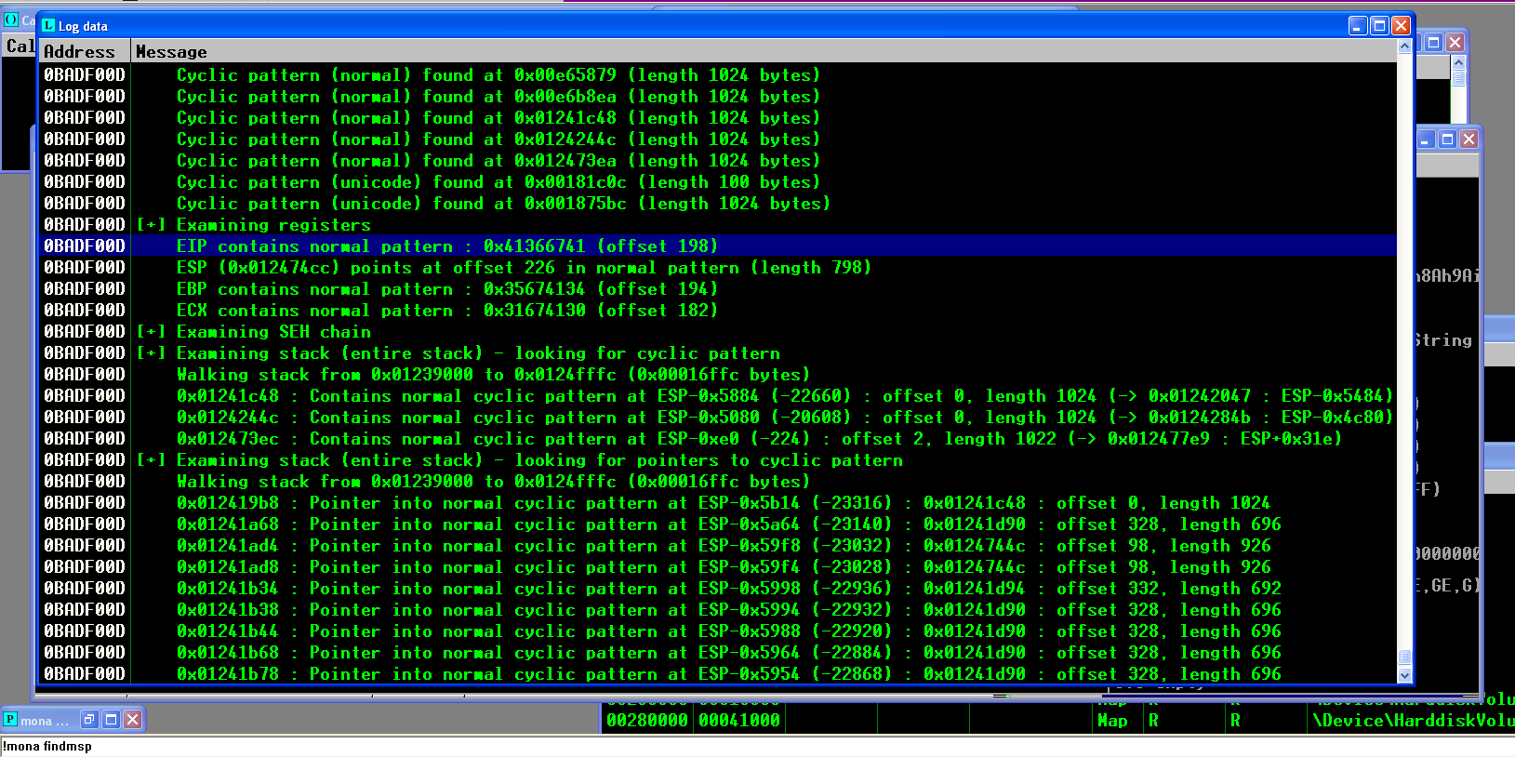
Task: Minimize the Log data window
Action: coord(1358,26)
